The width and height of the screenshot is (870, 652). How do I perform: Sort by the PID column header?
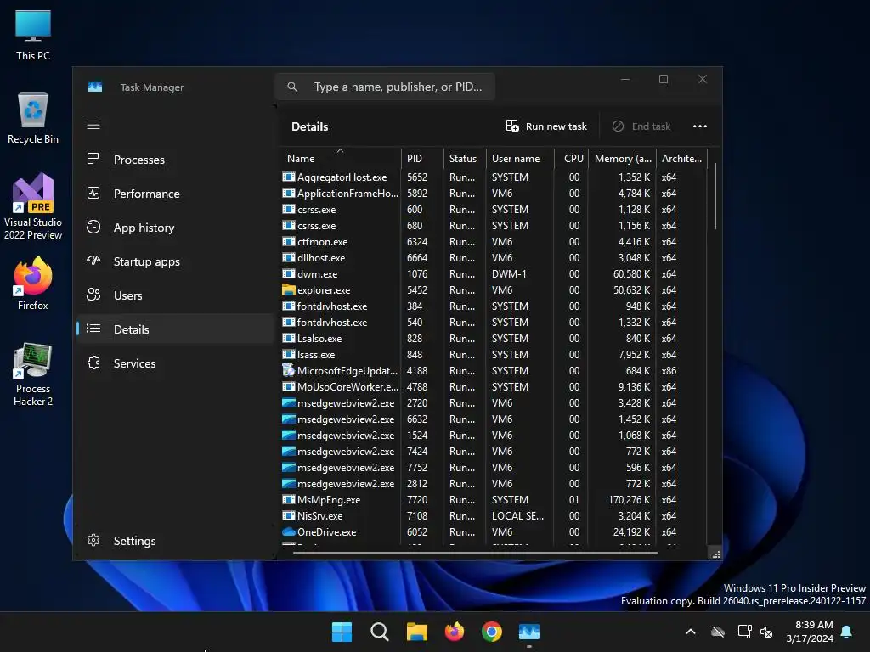pos(422,158)
